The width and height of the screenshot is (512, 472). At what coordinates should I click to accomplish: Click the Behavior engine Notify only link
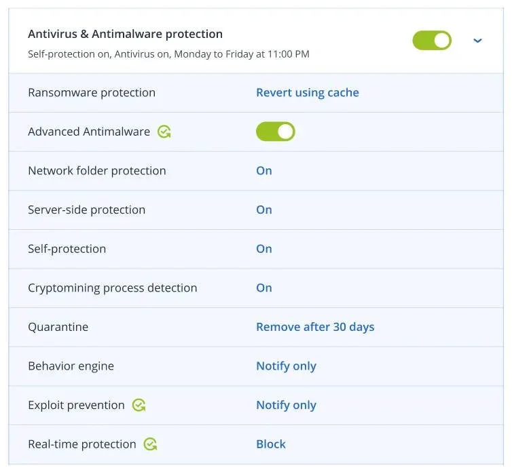click(x=286, y=366)
